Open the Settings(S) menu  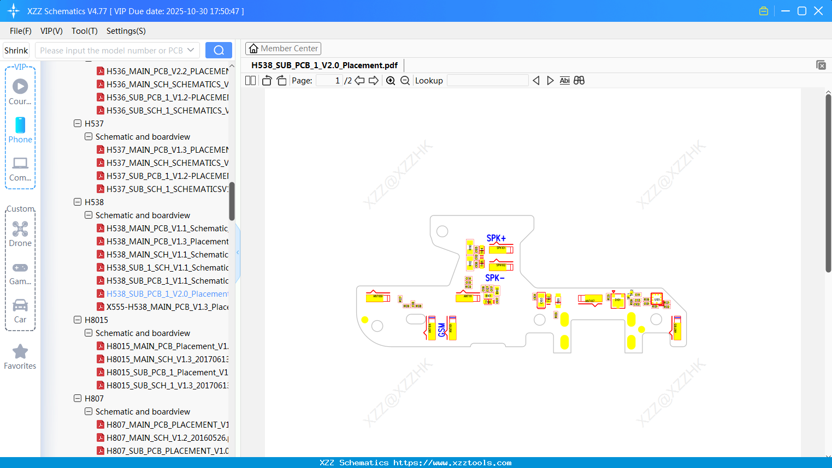tap(126, 31)
